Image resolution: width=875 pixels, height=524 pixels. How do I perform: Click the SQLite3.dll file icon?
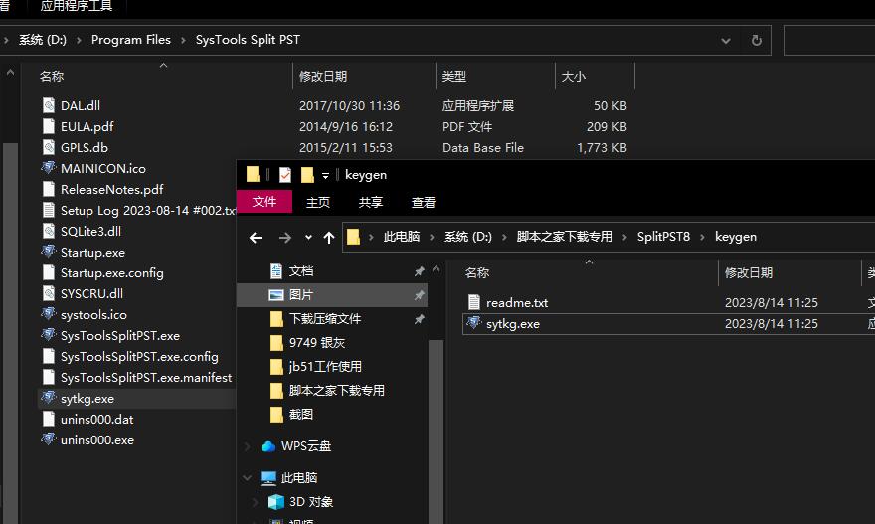tap(49, 231)
